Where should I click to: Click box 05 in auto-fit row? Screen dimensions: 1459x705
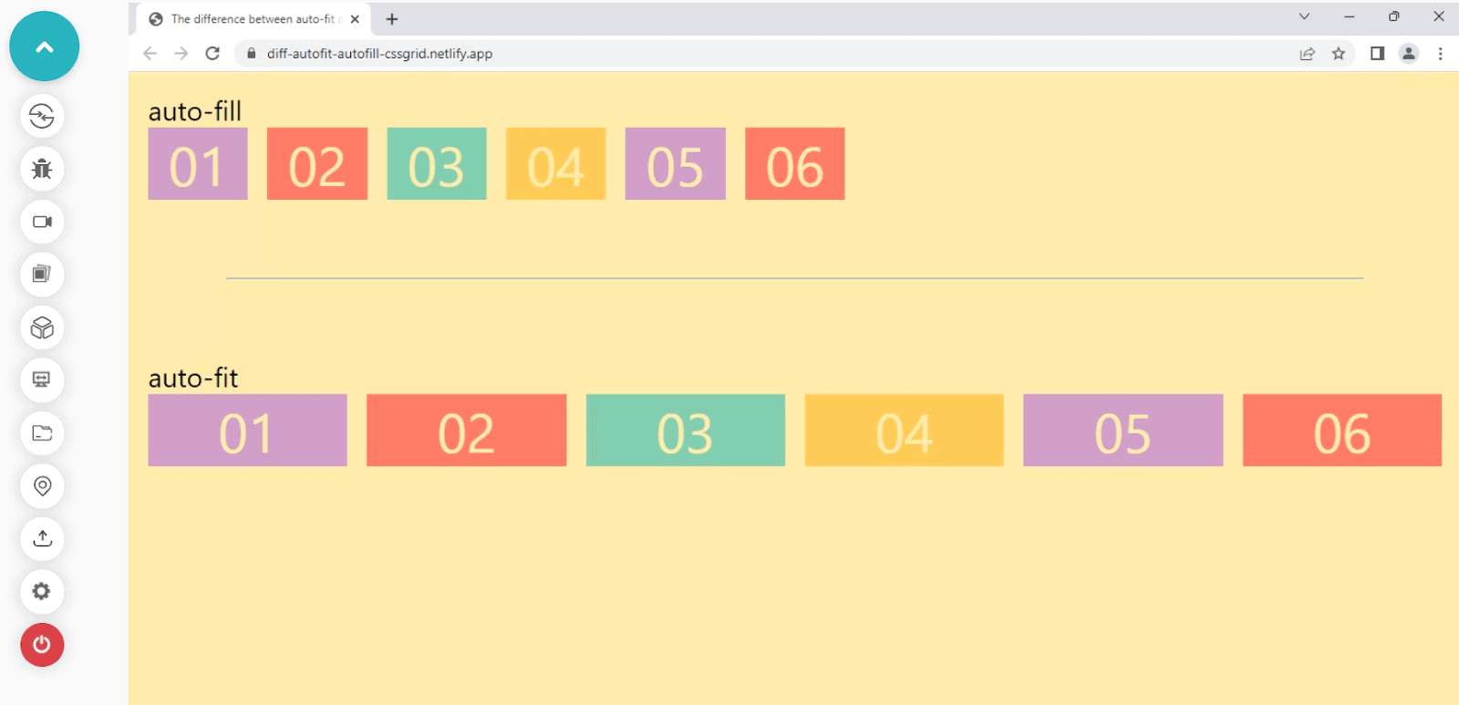pyautogui.click(x=1123, y=430)
